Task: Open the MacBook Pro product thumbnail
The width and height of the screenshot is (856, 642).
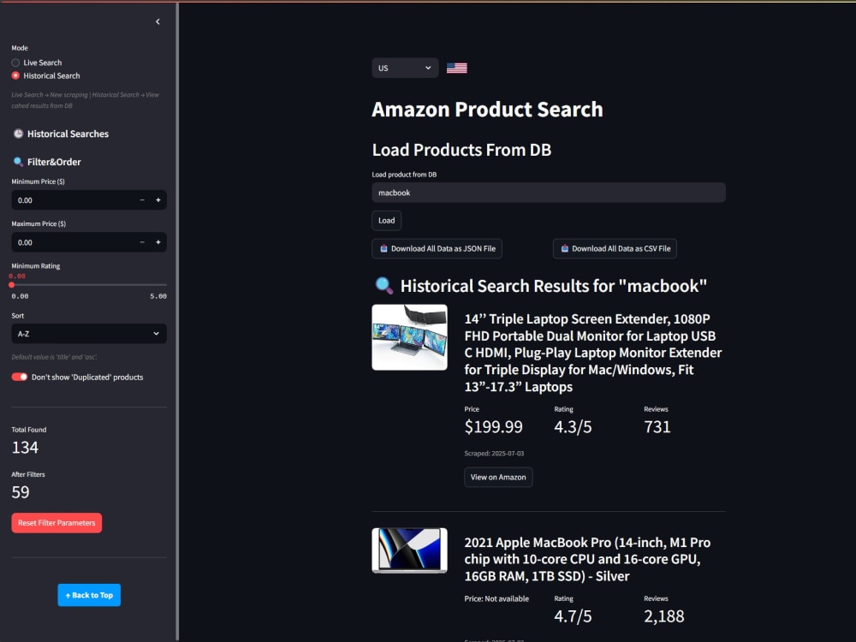Action: tap(409, 550)
